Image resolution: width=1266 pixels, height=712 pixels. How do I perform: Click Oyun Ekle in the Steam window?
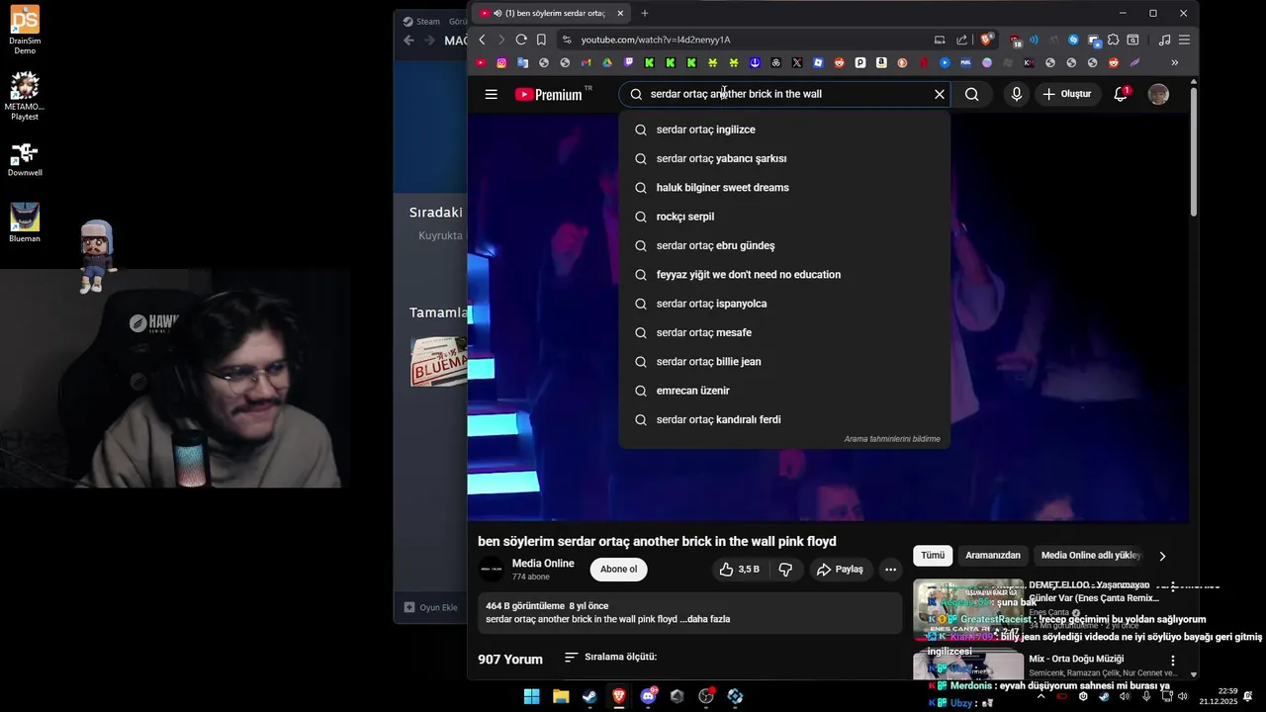[431, 607]
